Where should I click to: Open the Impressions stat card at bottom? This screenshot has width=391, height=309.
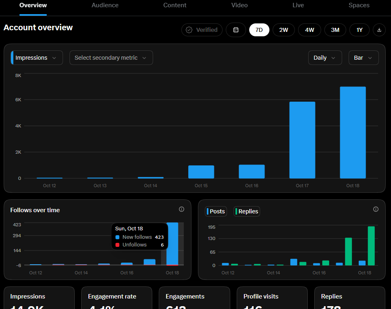pos(39,298)
